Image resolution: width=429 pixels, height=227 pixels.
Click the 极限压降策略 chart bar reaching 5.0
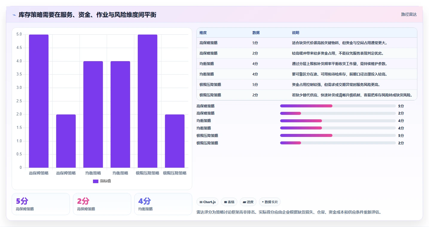tap(147, 101)
